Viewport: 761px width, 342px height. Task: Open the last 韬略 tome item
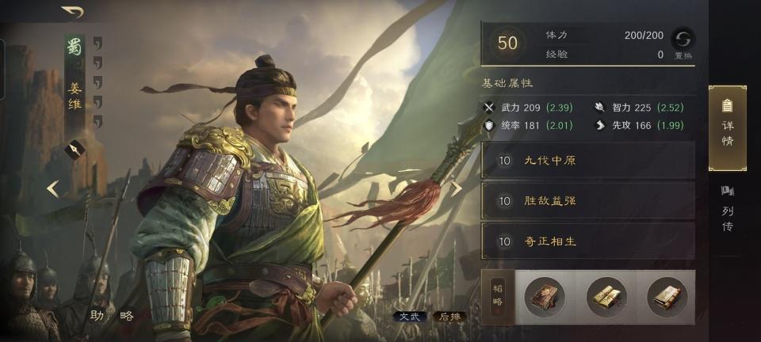667,297
